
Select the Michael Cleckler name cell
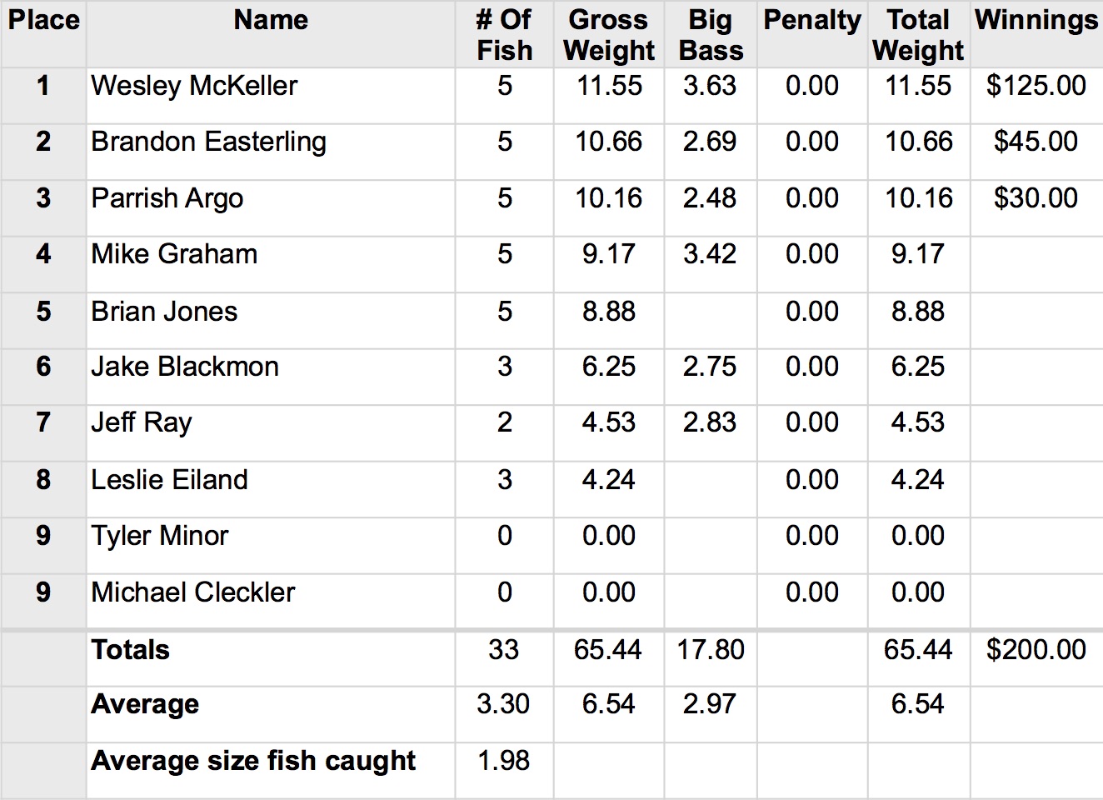point(193,592)
